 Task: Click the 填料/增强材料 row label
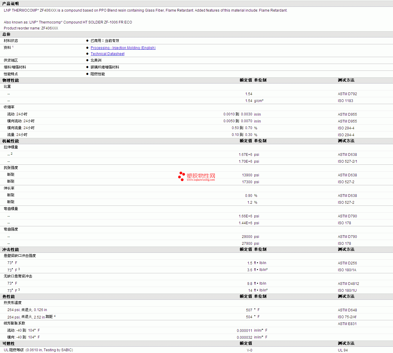click(x=15, y=67)
